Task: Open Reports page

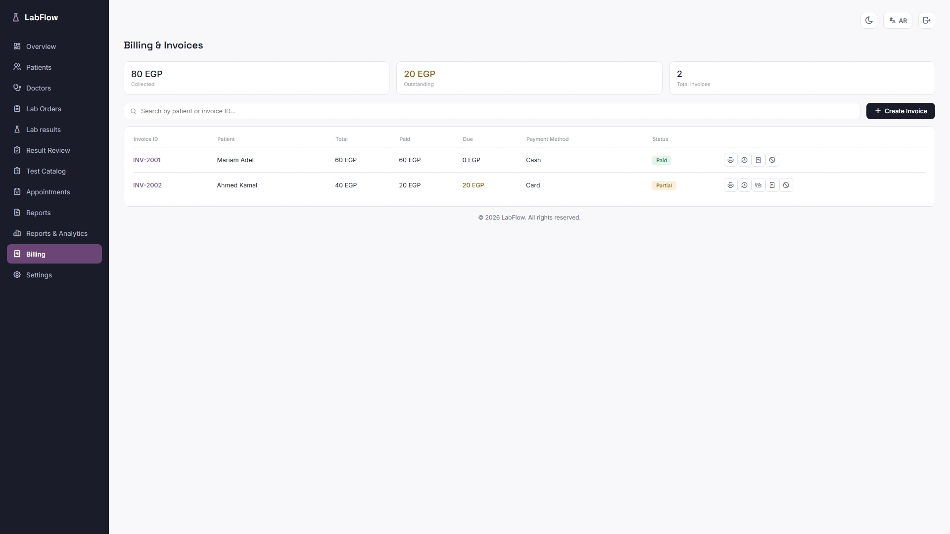Action: click(54, 213)
